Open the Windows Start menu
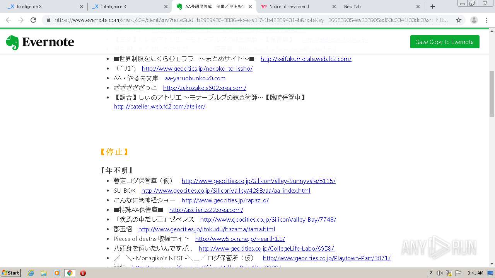 coord(10,273)
